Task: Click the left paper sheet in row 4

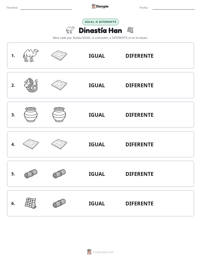Action: coord(31,144)
